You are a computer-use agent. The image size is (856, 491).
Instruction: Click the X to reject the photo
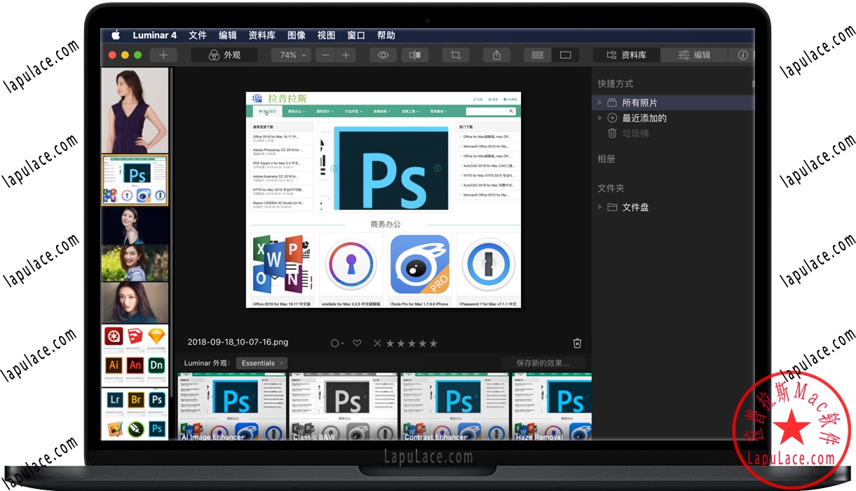click(377, 343)
